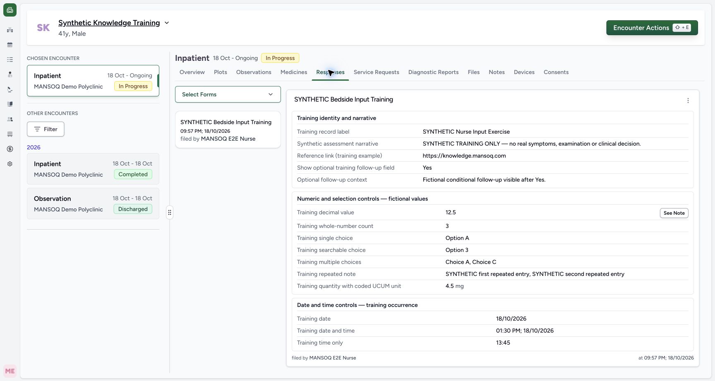This screenshot has width=715, height=381.
Task: Open the dollar billing sidebar icon
Action: pos(10,149)
